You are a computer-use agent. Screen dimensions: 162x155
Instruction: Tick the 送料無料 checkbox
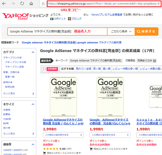click(44, 69)
